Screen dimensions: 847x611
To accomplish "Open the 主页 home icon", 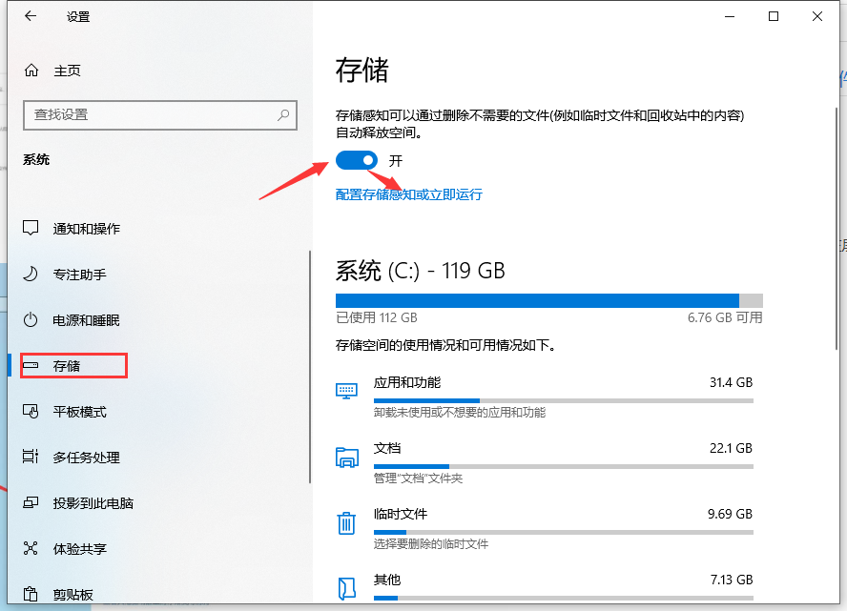I will [x=31, y=71].
